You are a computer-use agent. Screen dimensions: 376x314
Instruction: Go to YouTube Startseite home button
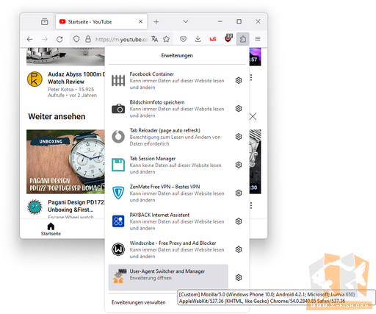coord(51,229)
